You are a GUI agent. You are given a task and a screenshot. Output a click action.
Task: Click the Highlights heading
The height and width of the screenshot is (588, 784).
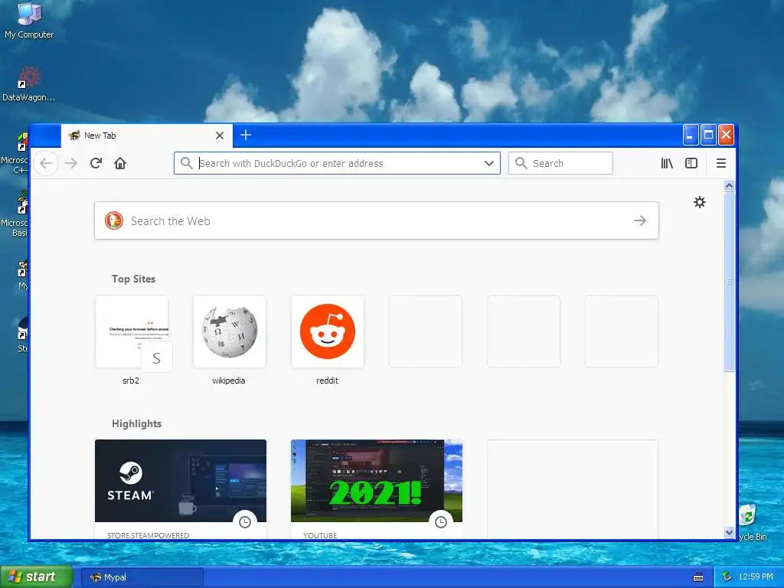pos(136,423)
